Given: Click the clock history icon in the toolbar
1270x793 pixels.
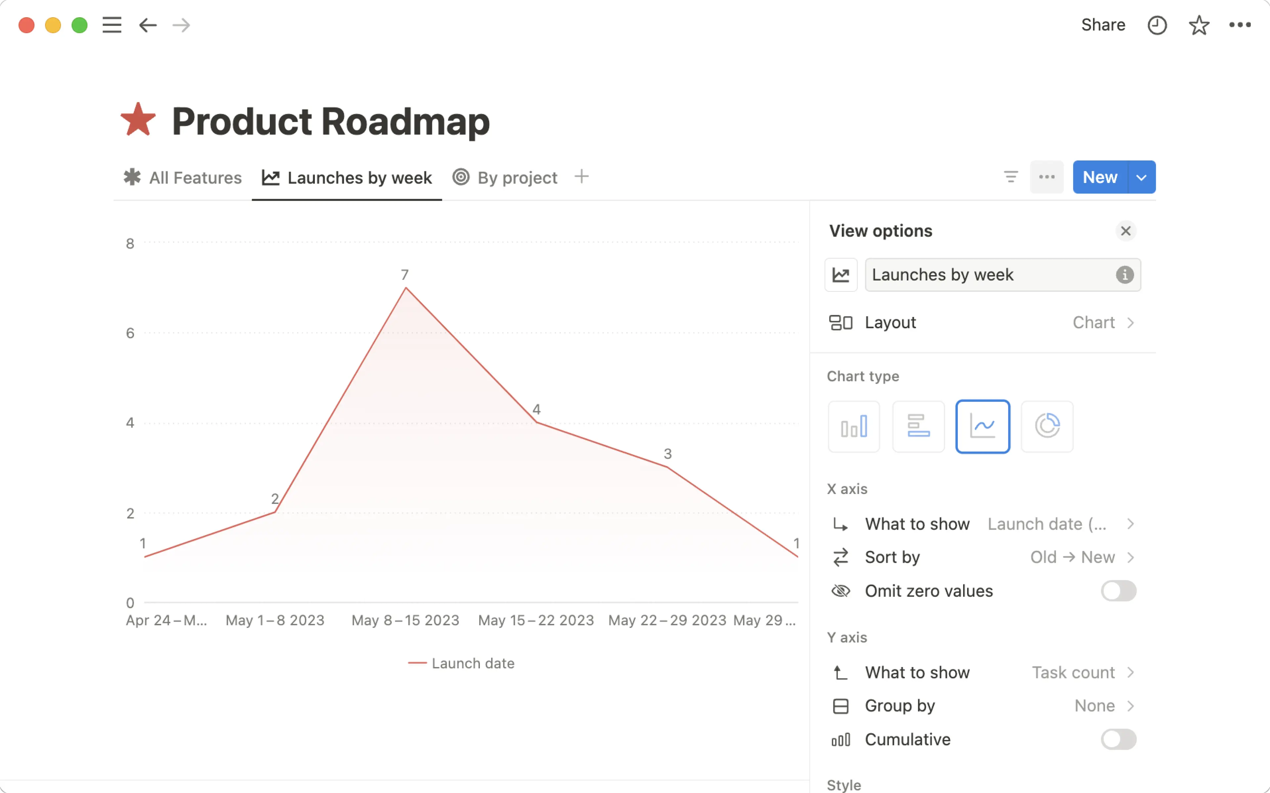Looking at the screenshot, I should point(1157,25).
